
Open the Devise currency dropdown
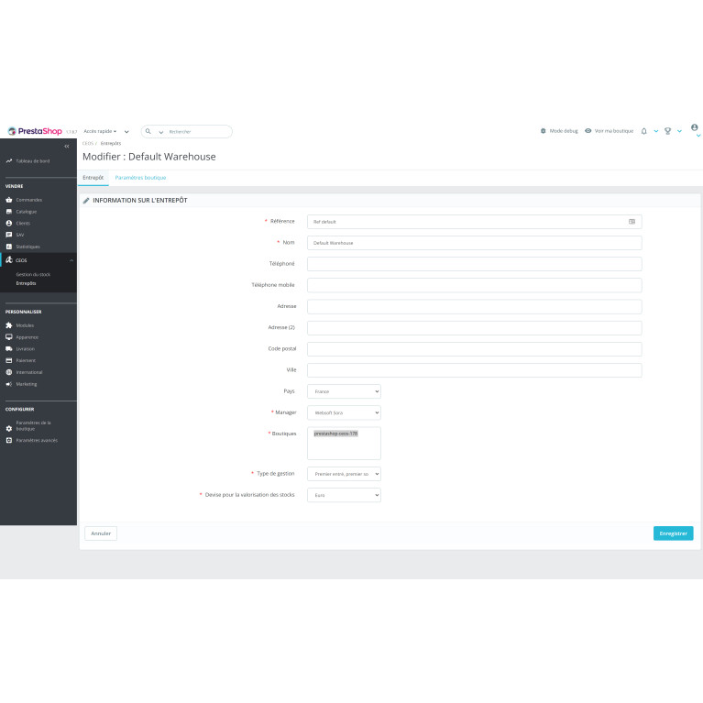343,495
